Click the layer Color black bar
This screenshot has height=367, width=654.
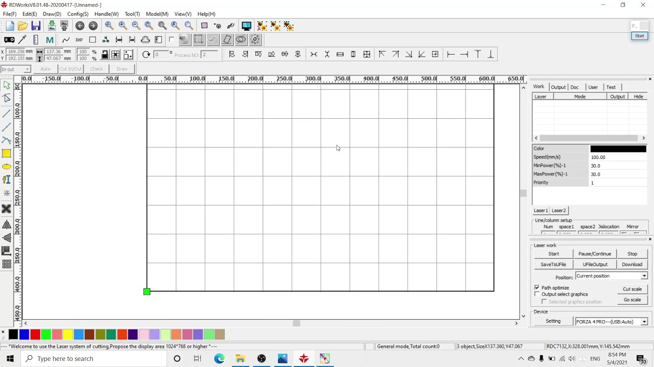tap(618, 149)
